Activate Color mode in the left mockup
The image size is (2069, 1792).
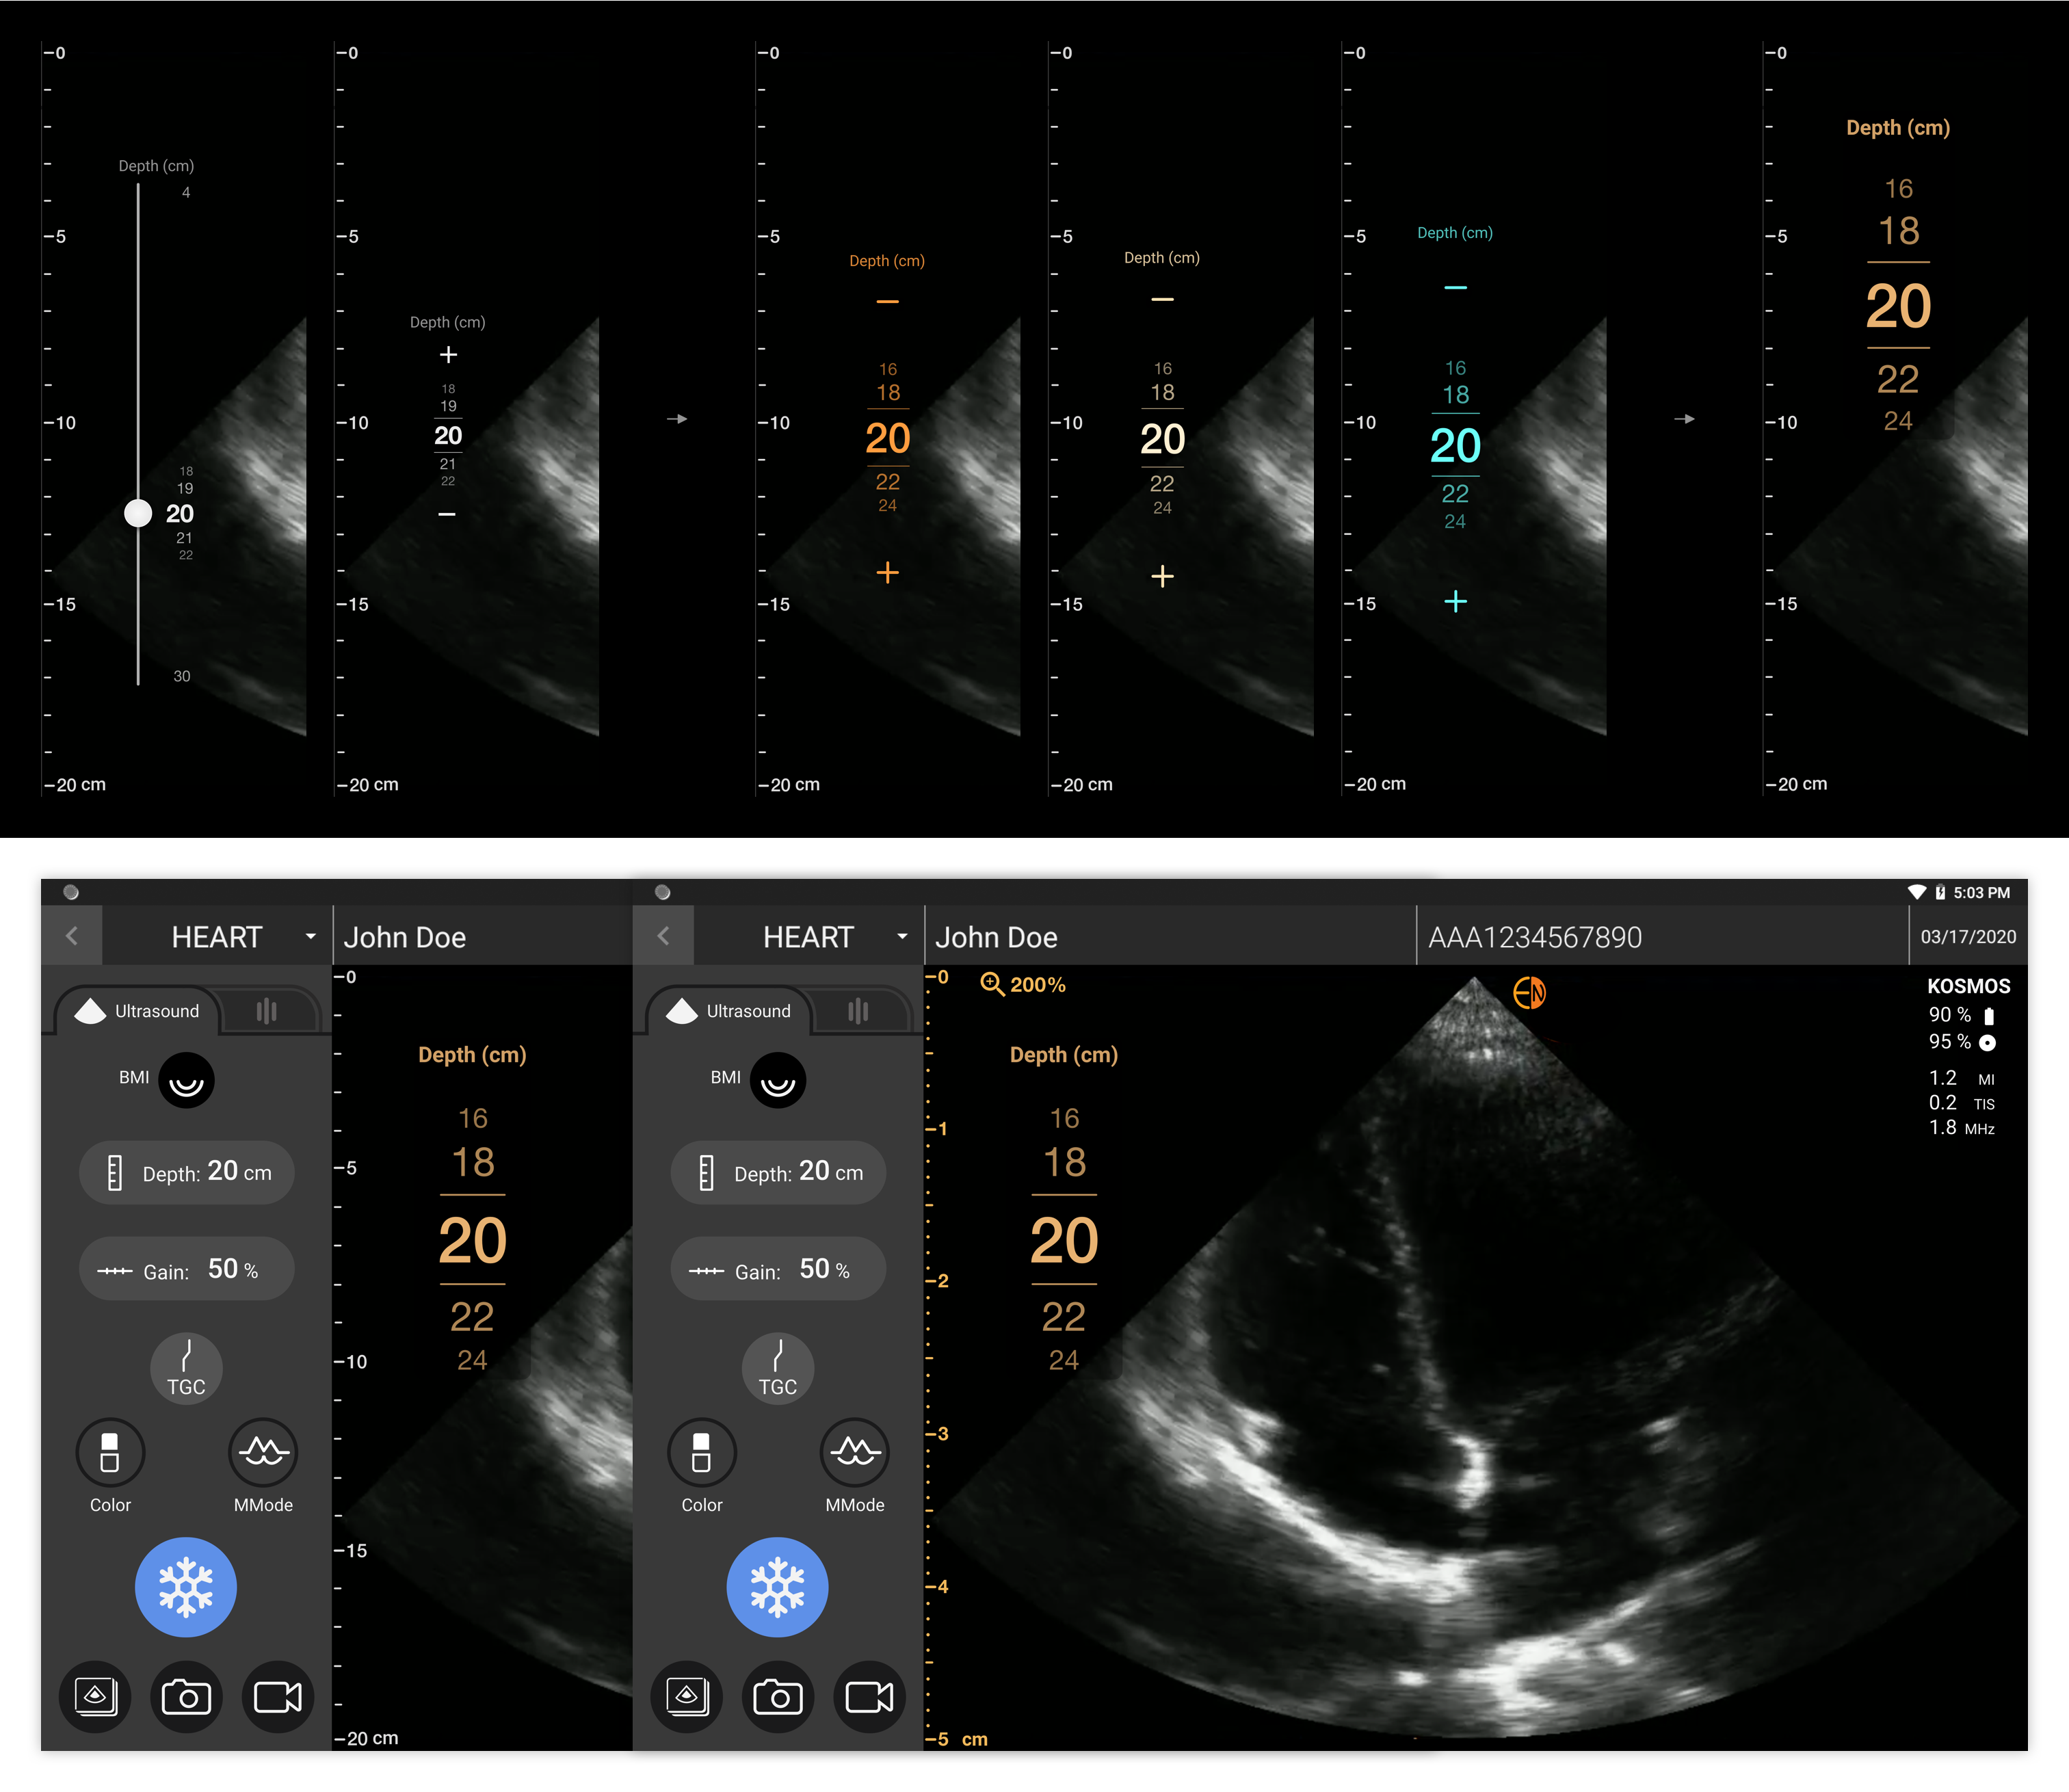tap(110, 1452)
